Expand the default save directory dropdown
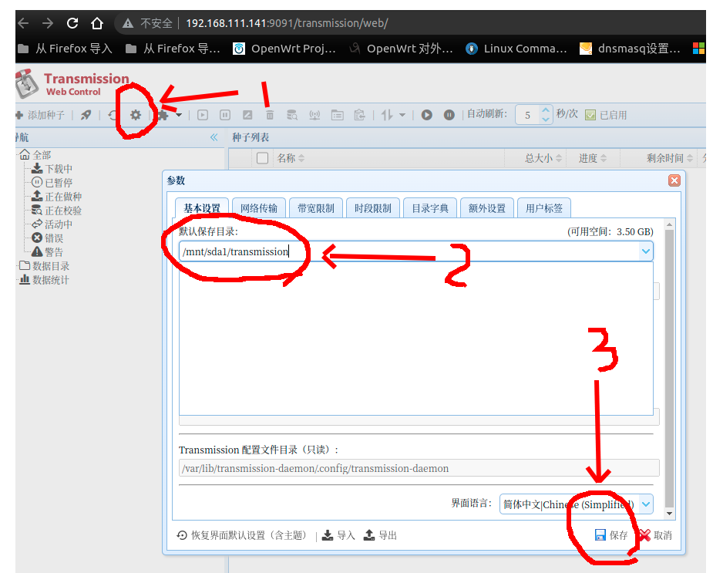Image resolution: width=713 pixels, height=573 pixels. pyautogui.click(x=645, y=251)
